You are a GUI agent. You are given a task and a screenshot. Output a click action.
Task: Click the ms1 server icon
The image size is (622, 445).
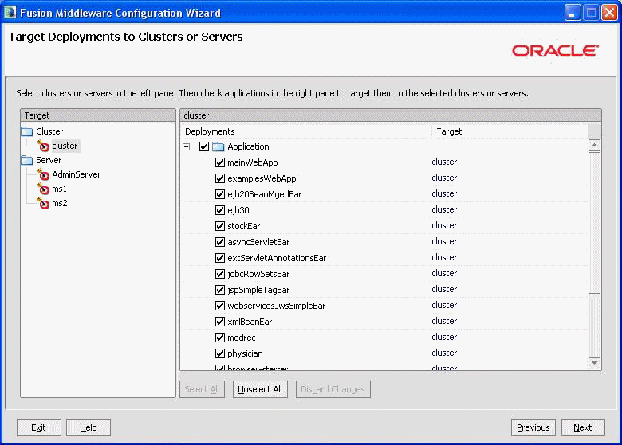tap(43, 189)
